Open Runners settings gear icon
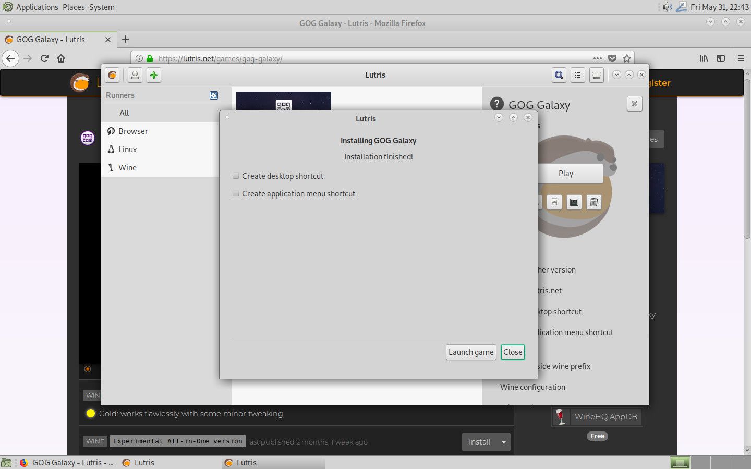This screenshot has height=469, width=751. (x=214, y=95)
